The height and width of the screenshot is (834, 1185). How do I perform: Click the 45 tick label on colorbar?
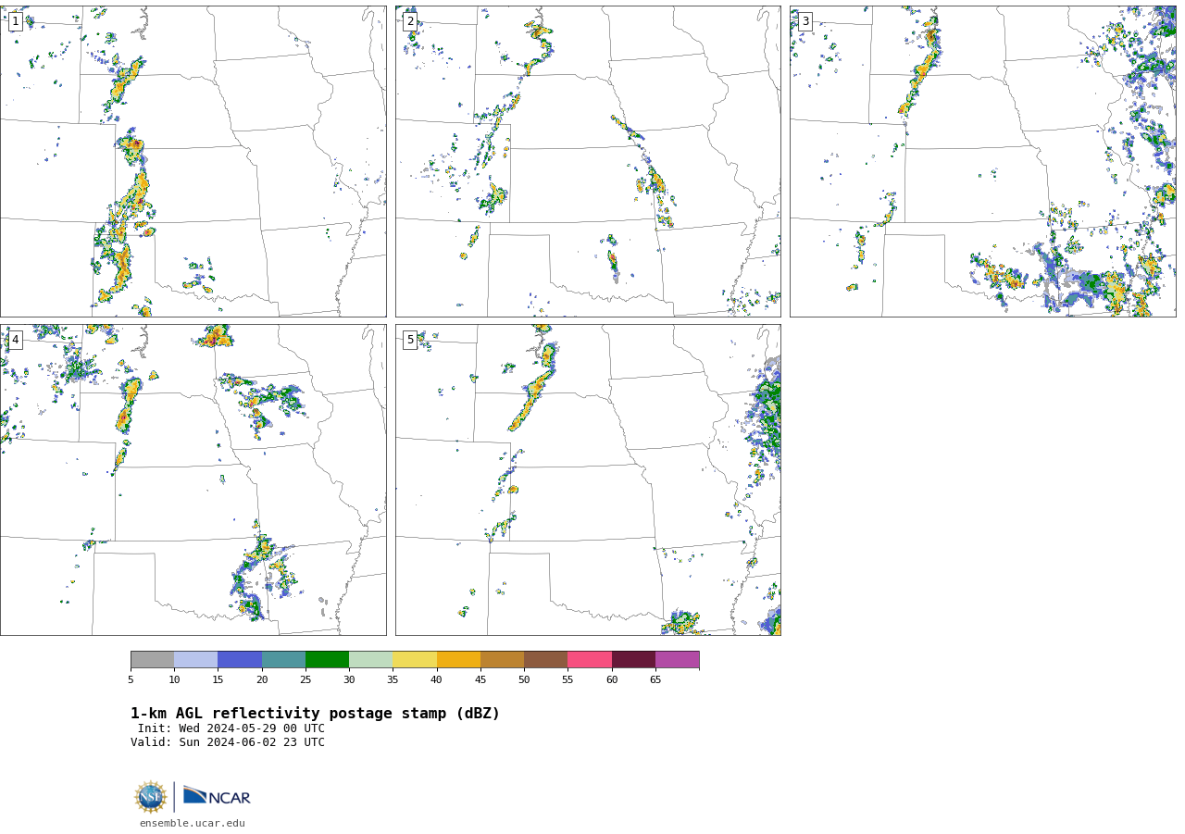480,680
